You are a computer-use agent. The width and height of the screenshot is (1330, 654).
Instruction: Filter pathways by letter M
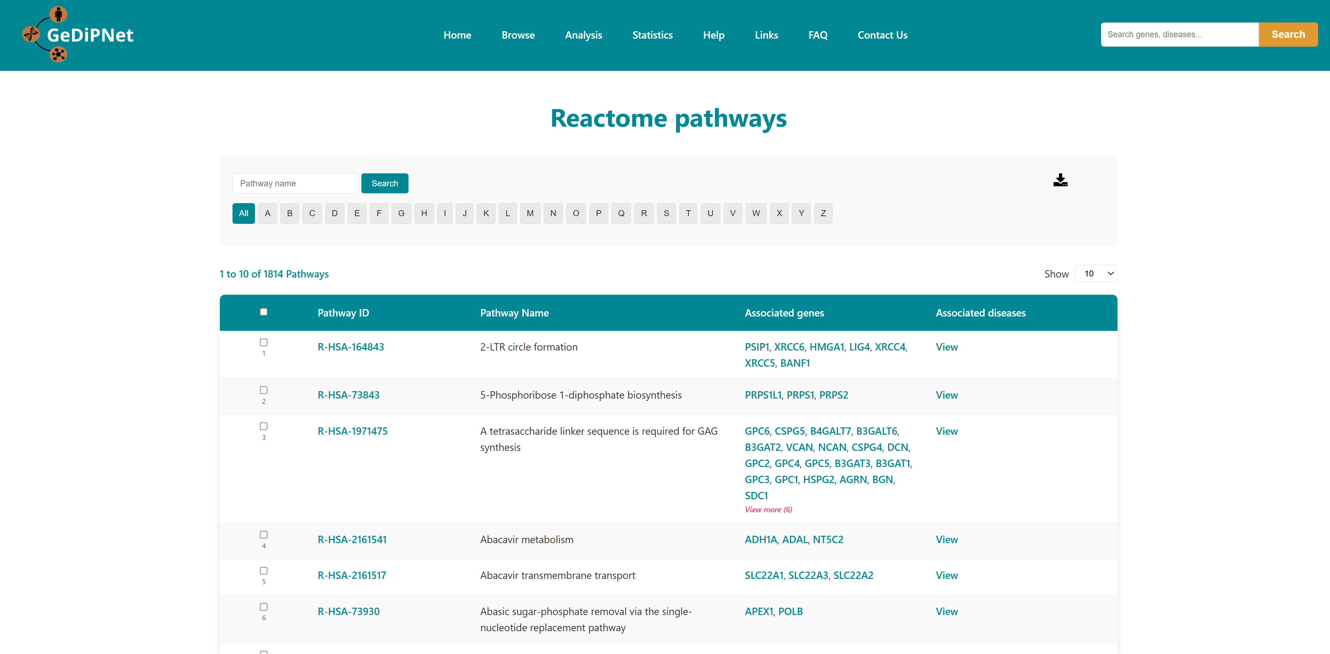(x=530, y=213)
